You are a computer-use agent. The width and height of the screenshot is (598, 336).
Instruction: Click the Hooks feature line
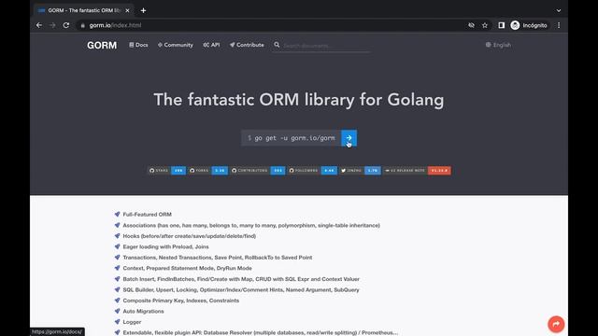(x=189, y=236)
